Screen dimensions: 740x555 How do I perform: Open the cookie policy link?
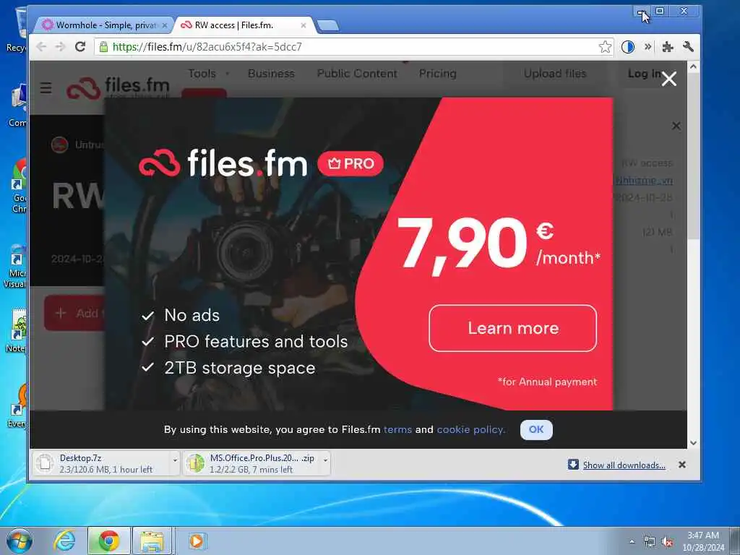click(x=471, y=429)
